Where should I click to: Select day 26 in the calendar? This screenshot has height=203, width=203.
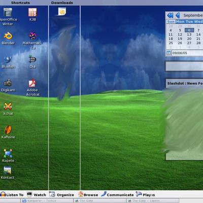click(x=180, y=43)
